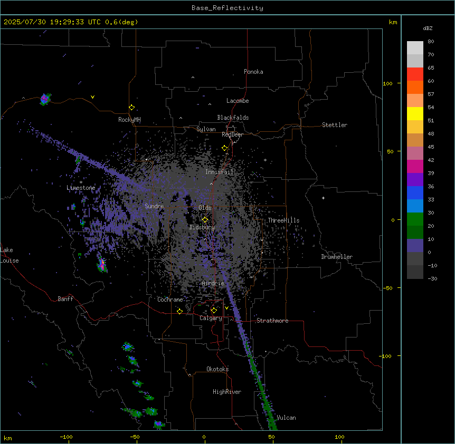Select the blue 33-36 dBZ legend swatch
The image size is (455, 444).
pos(415,193)
